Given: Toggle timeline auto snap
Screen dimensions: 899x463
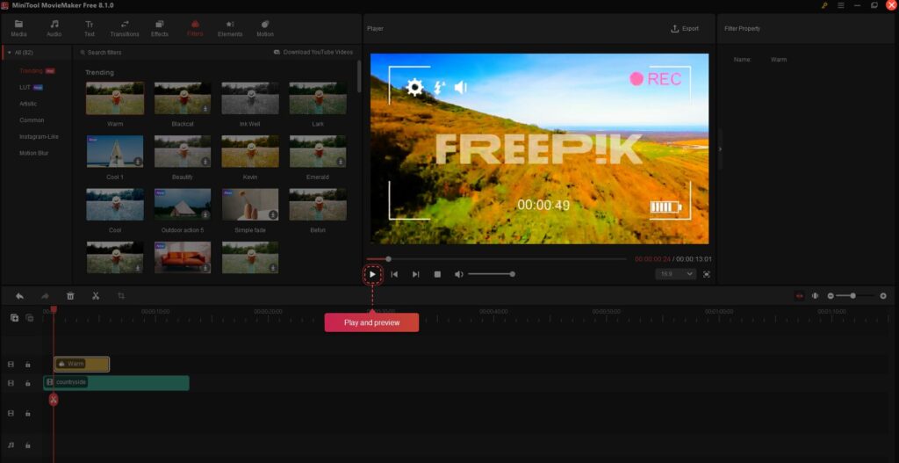Looking at the screenshot, I should point(799,296).
